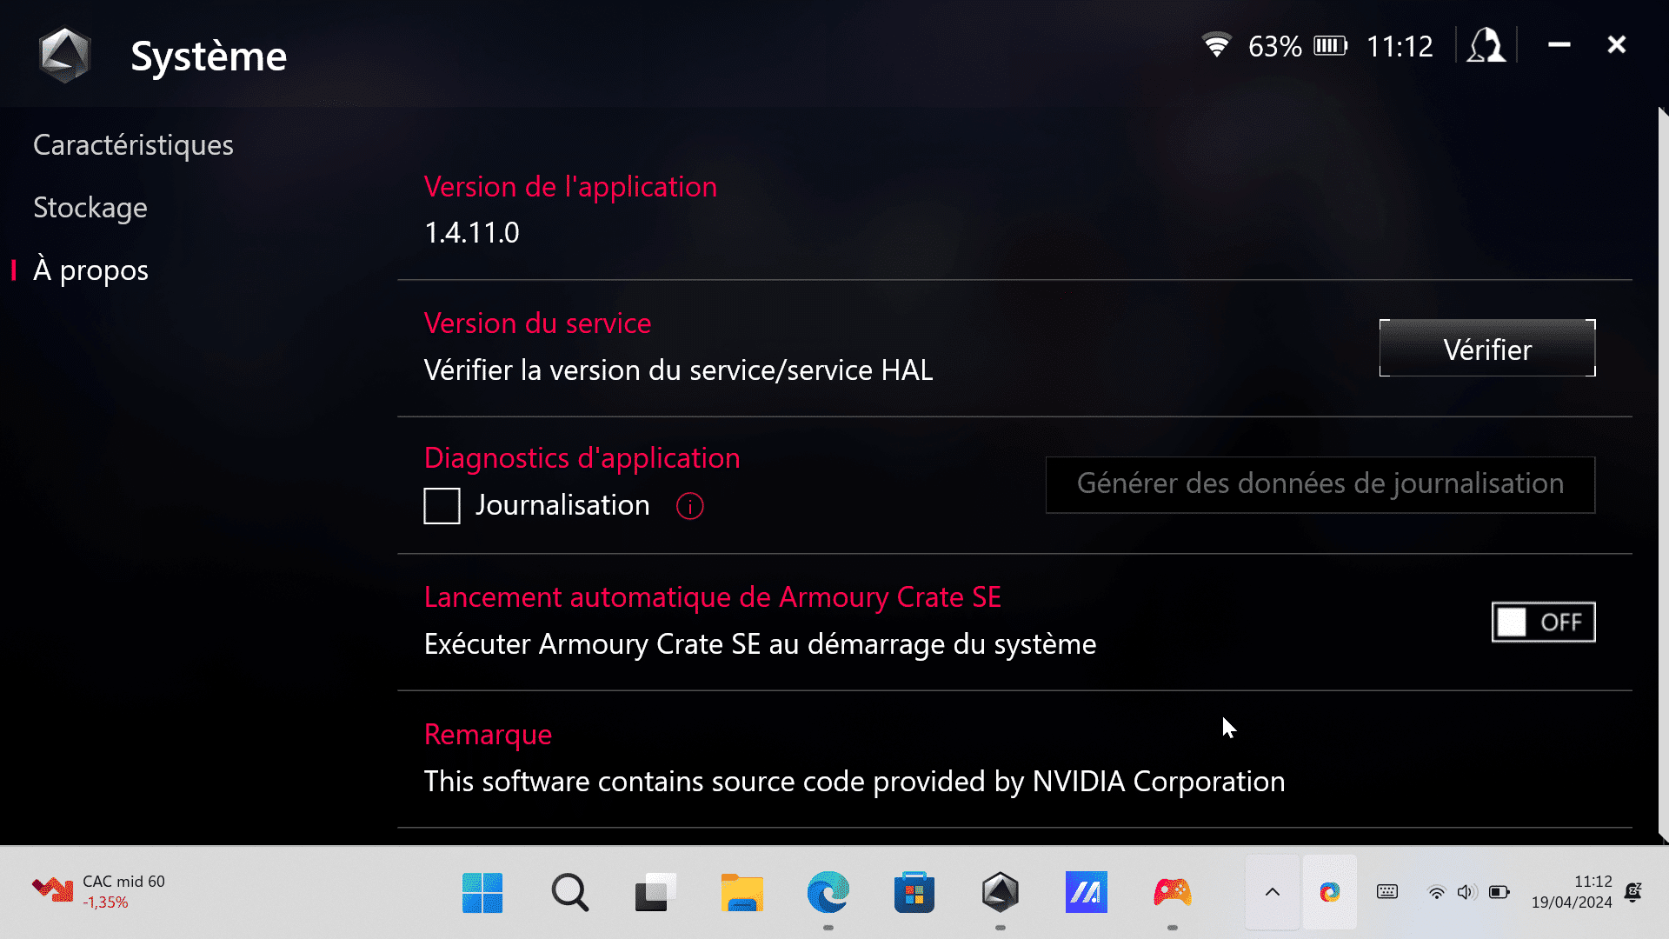
Task: Click the game controller icon in the taskbar
Action: tap(1173, 892)
